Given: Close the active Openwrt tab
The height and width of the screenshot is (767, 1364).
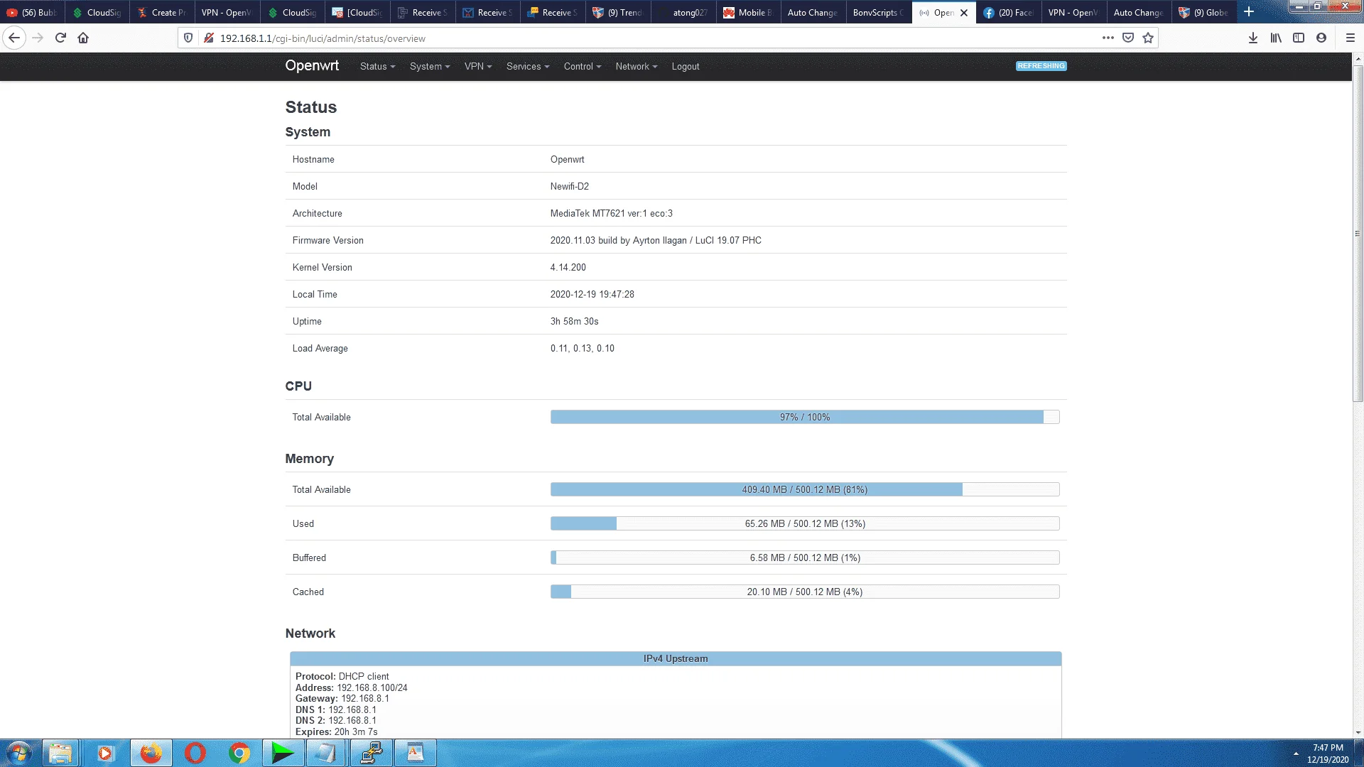Looking at the screenshot, I should pyautogui.click(x=964, y=13).
